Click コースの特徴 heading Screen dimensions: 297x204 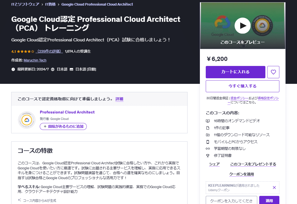(35, 151)
